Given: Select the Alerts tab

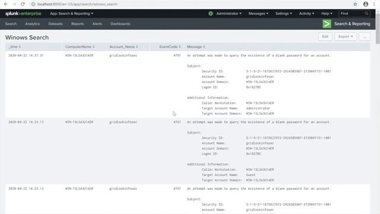Looking at the screenshot, I should (97, 24).
